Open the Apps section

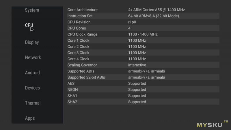(30, 118)
